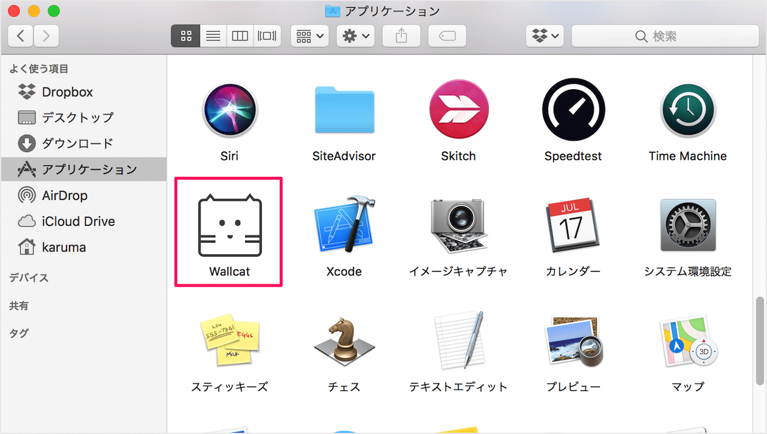The width and height of the screenshot is (767, 434).
Task: Click the edit tags toolbar button
Action: 447,36
